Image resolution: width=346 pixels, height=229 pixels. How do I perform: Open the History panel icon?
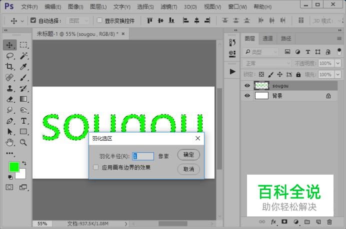(232, 42)
